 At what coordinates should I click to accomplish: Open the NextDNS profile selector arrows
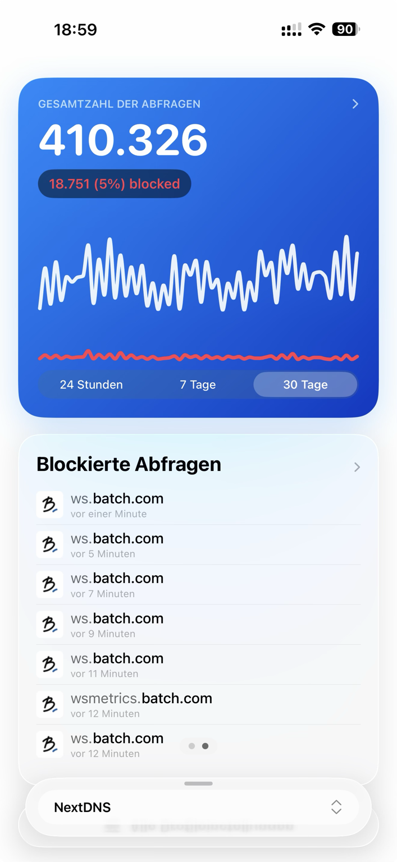[336, 807]
